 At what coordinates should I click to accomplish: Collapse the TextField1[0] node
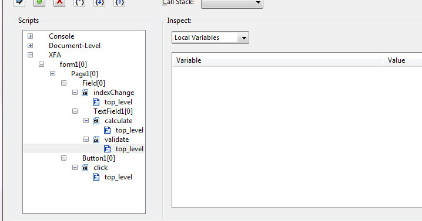click(x=75, y=111)
